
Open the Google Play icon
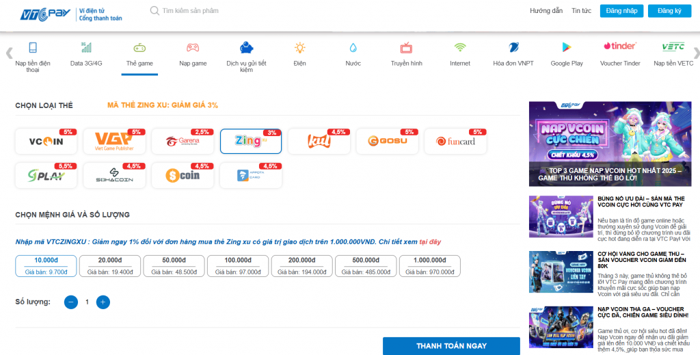567,47
